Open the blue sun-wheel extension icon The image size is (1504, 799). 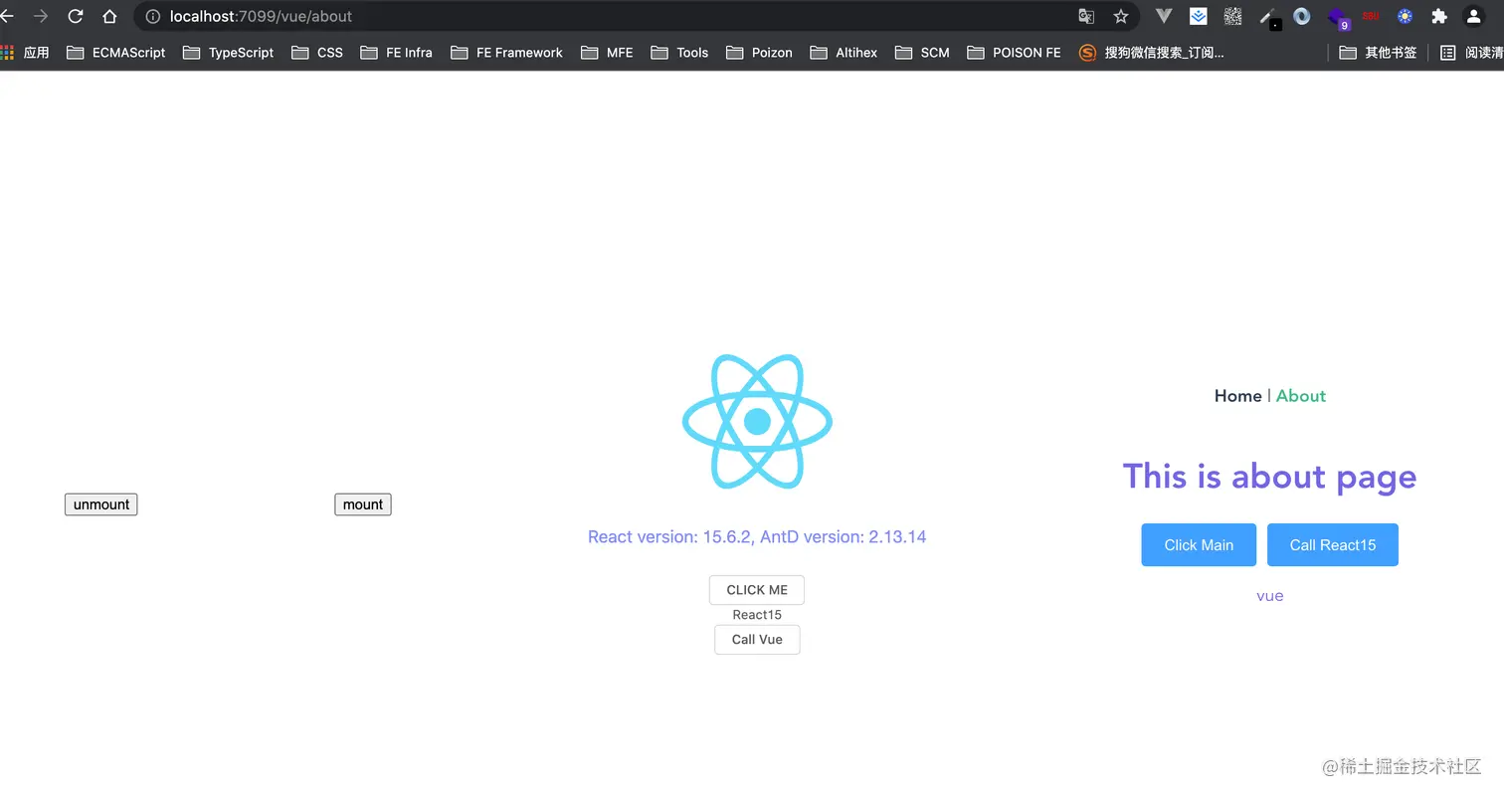pos(1405,16)
